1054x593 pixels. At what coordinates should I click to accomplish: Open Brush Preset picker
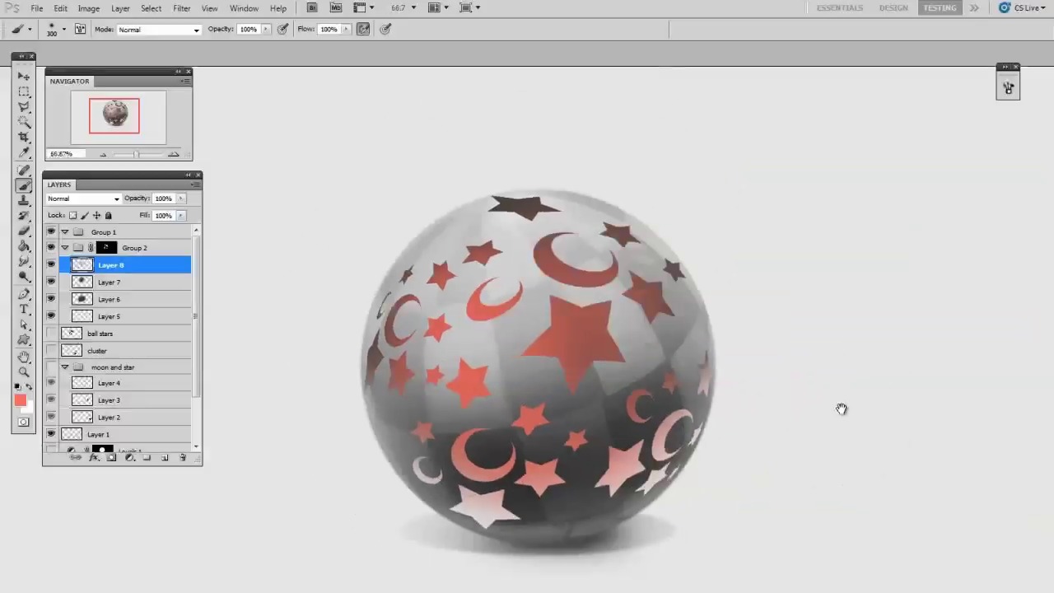click(54, 29)
